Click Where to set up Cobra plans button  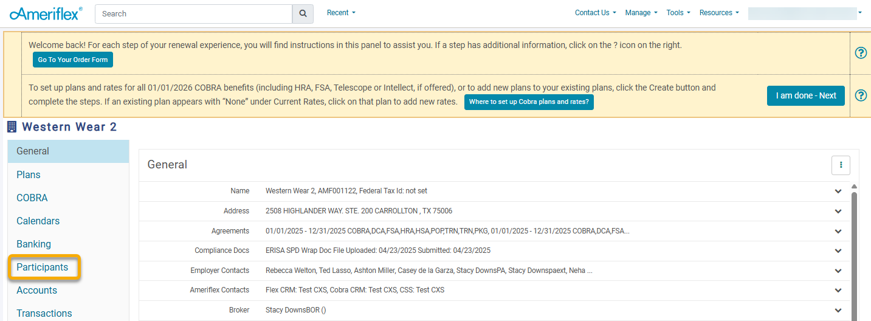[x=529, y=102]
